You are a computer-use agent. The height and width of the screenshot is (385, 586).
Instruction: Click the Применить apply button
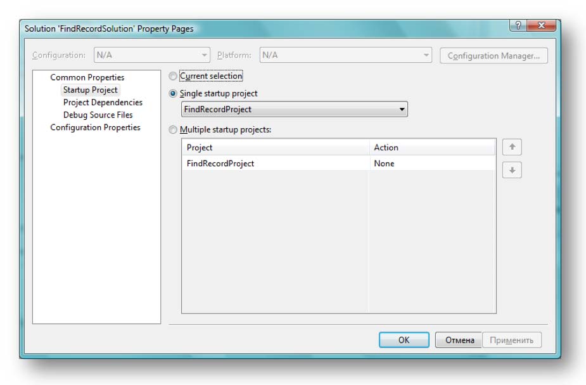point(512,340)
